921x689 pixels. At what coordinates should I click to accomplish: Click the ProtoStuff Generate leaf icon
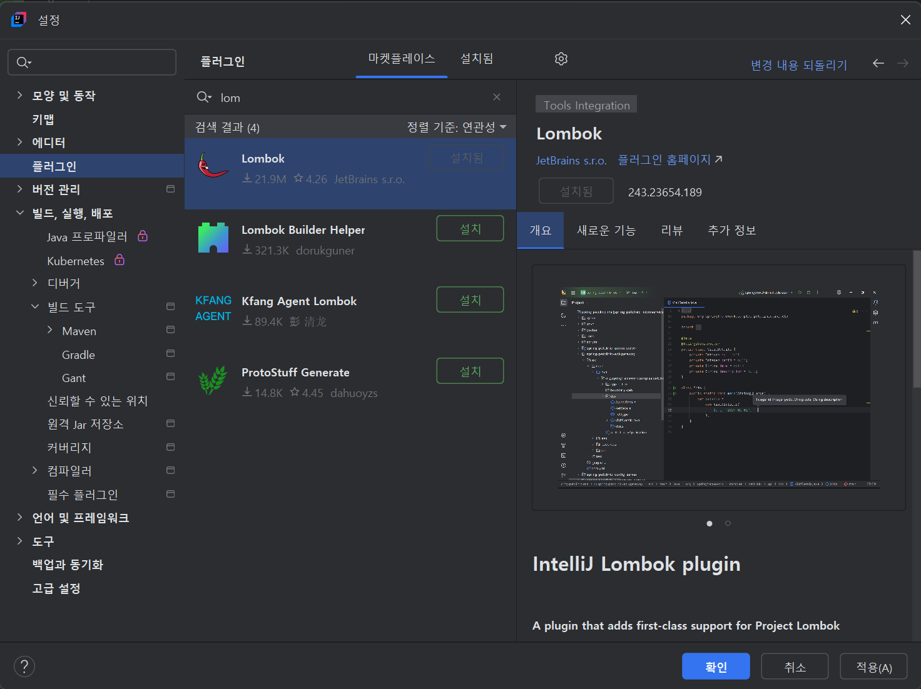213,380
